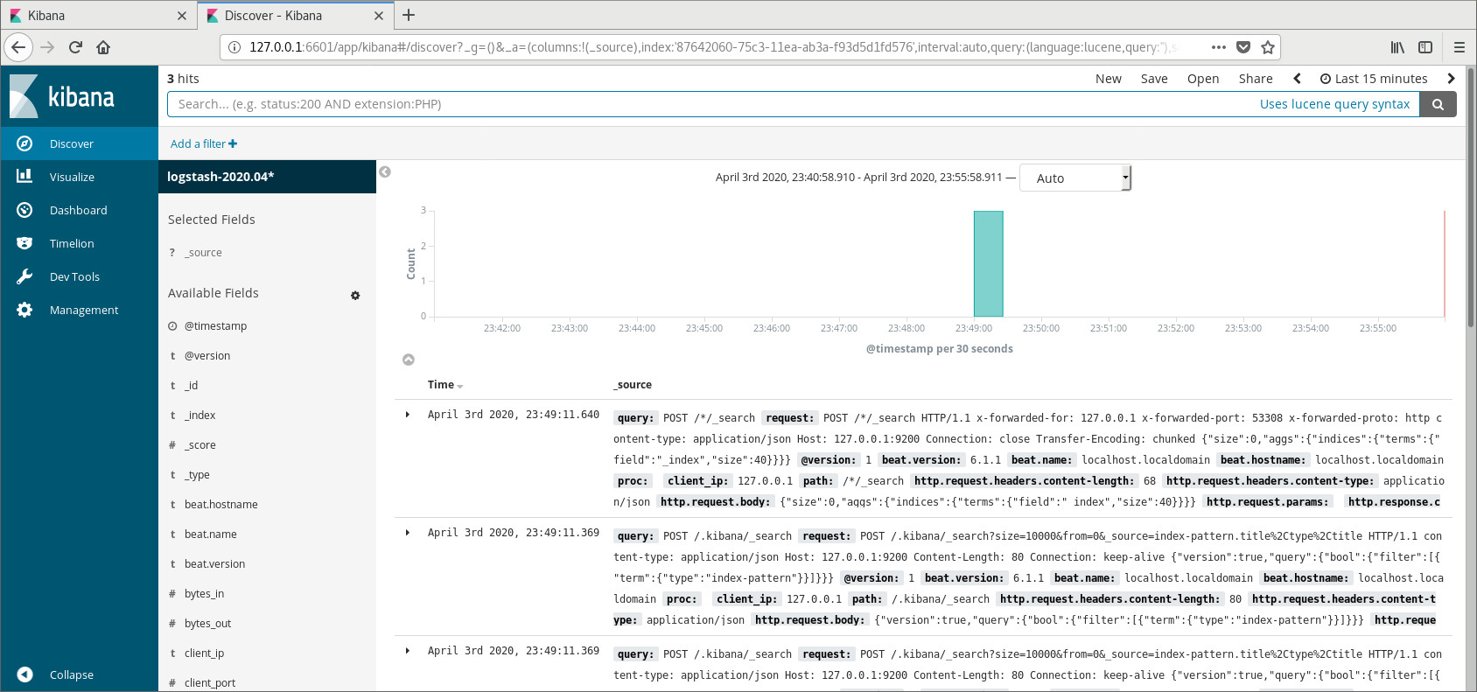Screen dimensions: 1477x692
Task: Collapse the fields sidebar arrow
Action: pos(385,171)
